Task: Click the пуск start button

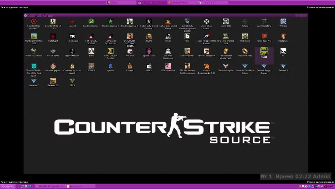Action: [x=7, y=186]
